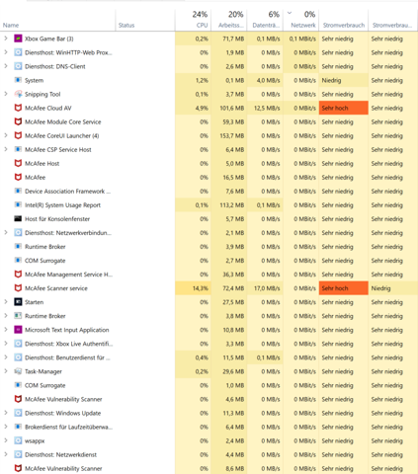
Task: Click the 113,2 MB memory value
Action: (232, 205)
